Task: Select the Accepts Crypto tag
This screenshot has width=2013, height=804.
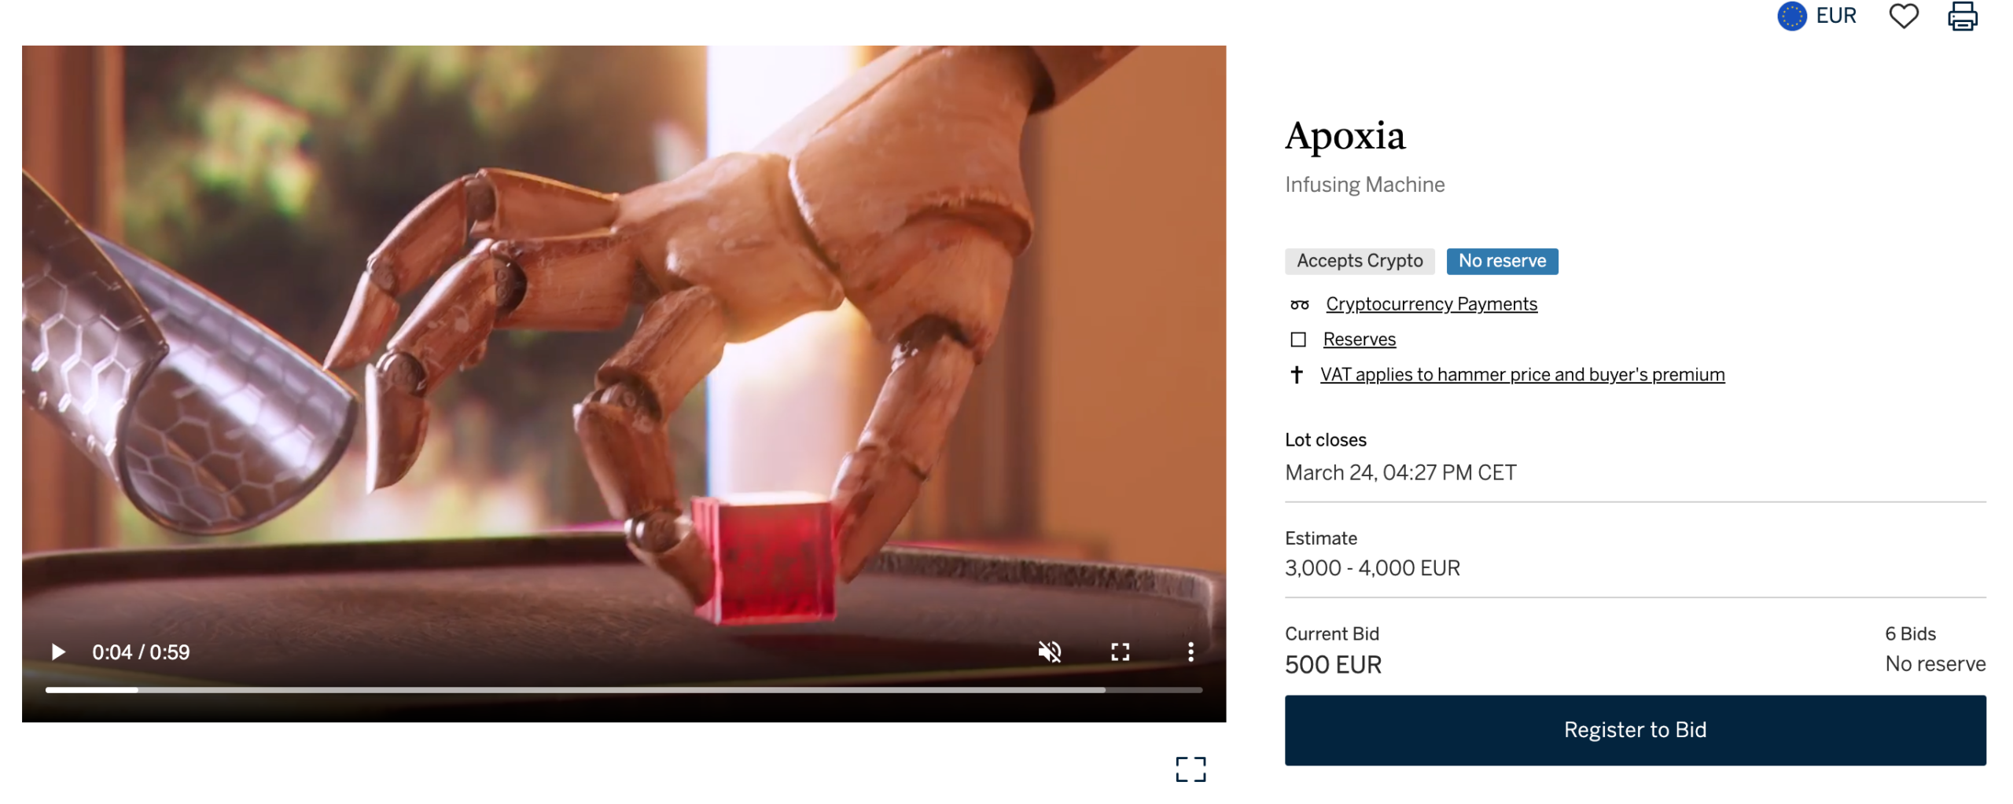Action: point(1359,261)
